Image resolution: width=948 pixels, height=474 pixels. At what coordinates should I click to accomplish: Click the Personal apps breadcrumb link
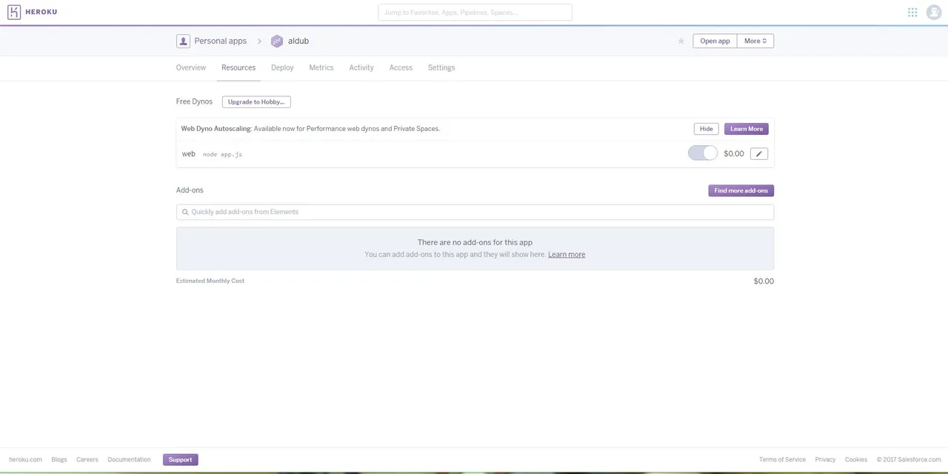pyautogui.click(x=221, y=41)
